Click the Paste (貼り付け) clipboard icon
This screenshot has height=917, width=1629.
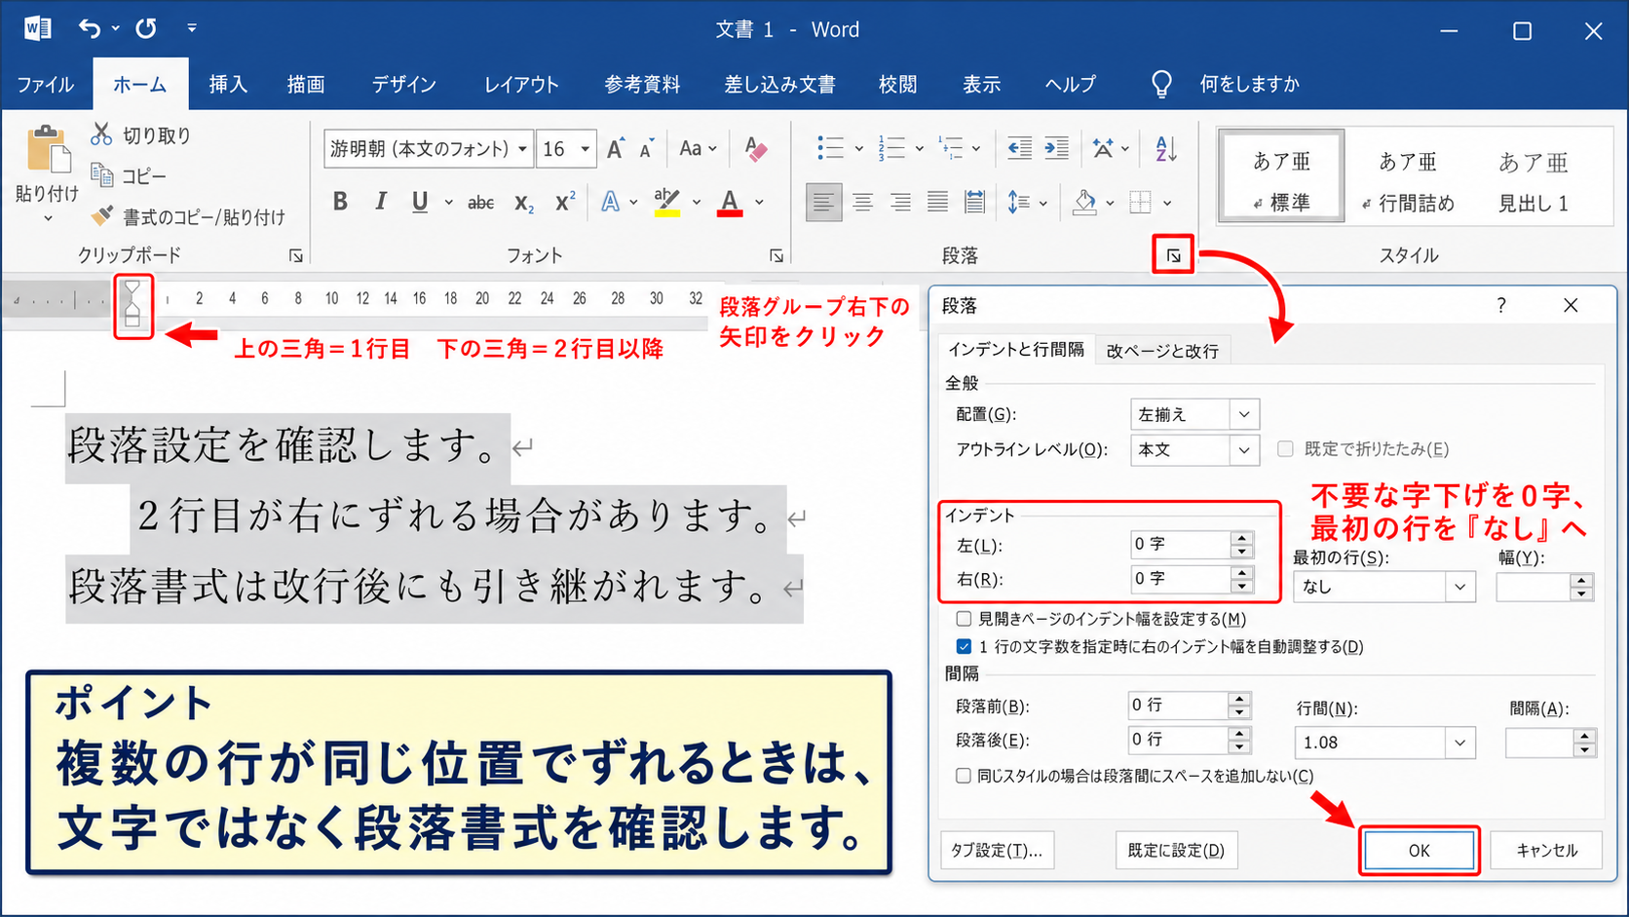click(x=48, y=150)
